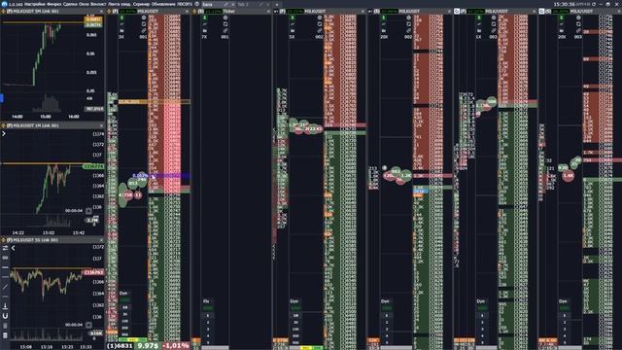622x350 pixels.
Task: Click the line chart icon in 3X 001 panel
Action: (122, 24)
